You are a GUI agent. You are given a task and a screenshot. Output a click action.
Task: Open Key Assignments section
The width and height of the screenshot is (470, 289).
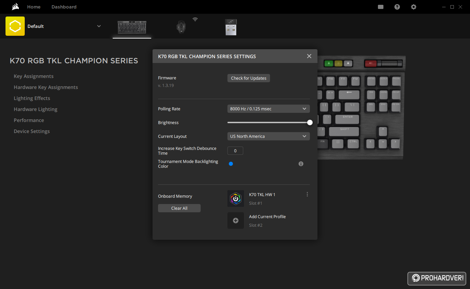coord(34,76)
